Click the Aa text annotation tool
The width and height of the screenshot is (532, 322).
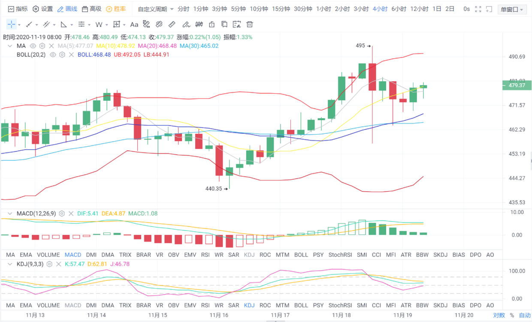[134, 24]
